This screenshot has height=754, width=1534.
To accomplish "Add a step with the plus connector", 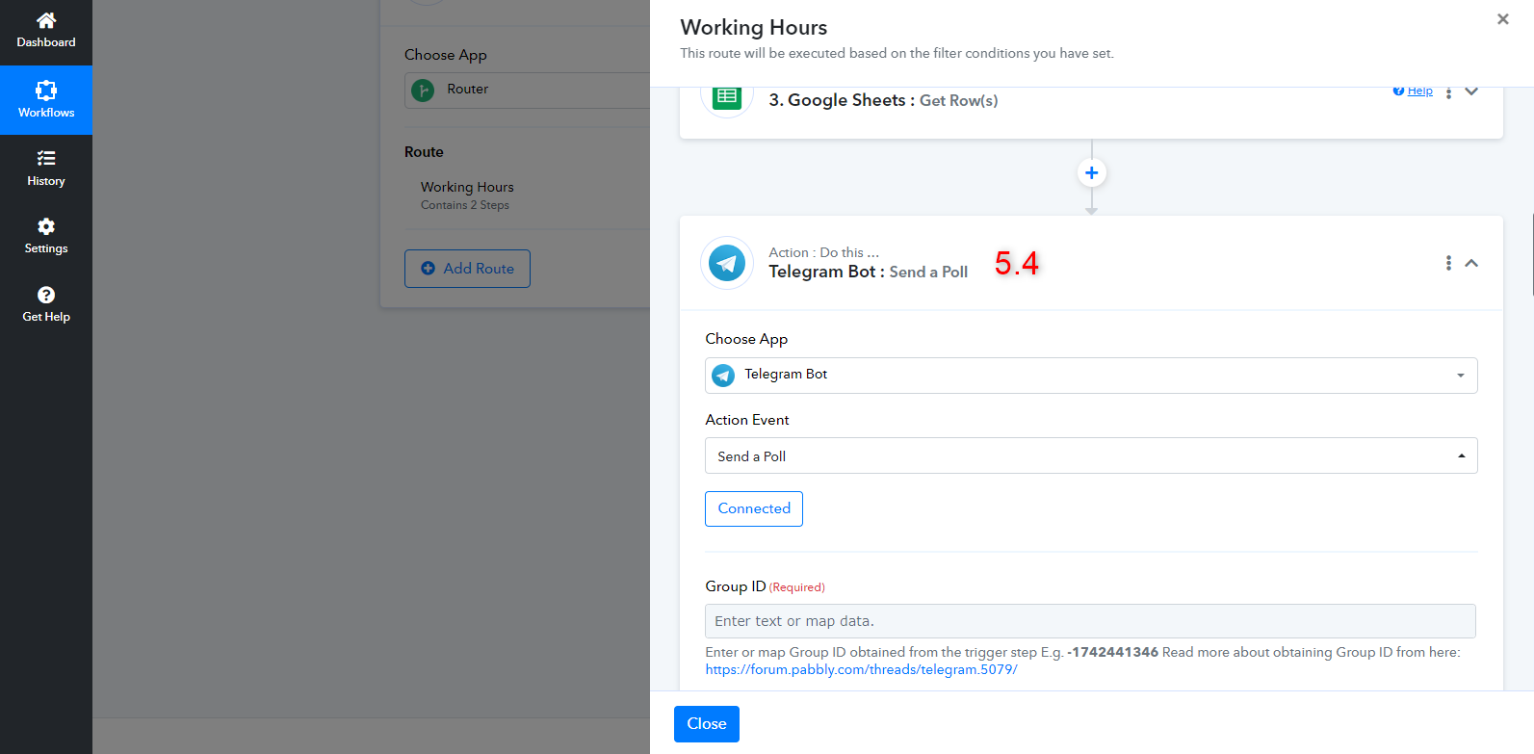I will click(1091, 173).
